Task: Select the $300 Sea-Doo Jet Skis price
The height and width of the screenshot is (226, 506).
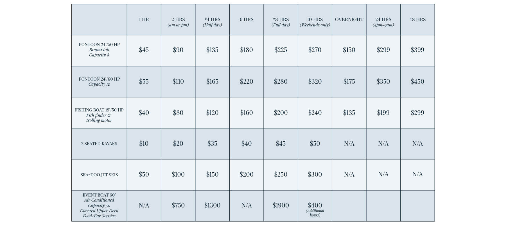Action: coord(315,174)
